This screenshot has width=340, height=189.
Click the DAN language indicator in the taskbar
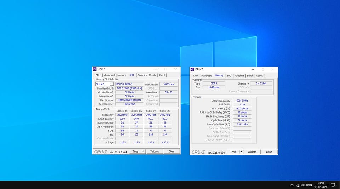point(309,185)
